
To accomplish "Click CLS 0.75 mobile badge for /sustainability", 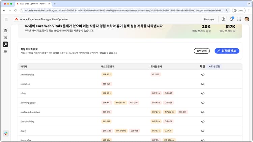I will click(168, 122).
